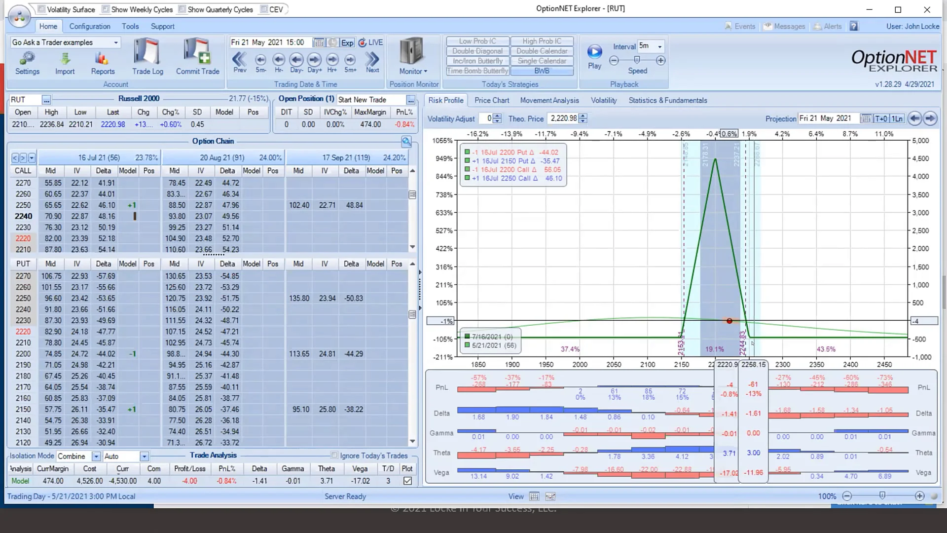The height and width of the screenshot is (533, 947).
Task: Open the Projection date calendar icon
Action: [866, 119]
